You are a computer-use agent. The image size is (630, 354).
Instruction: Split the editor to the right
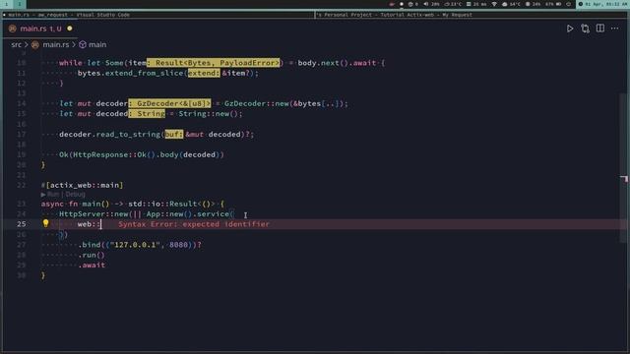pyautogui.click(x=600, y=29)
